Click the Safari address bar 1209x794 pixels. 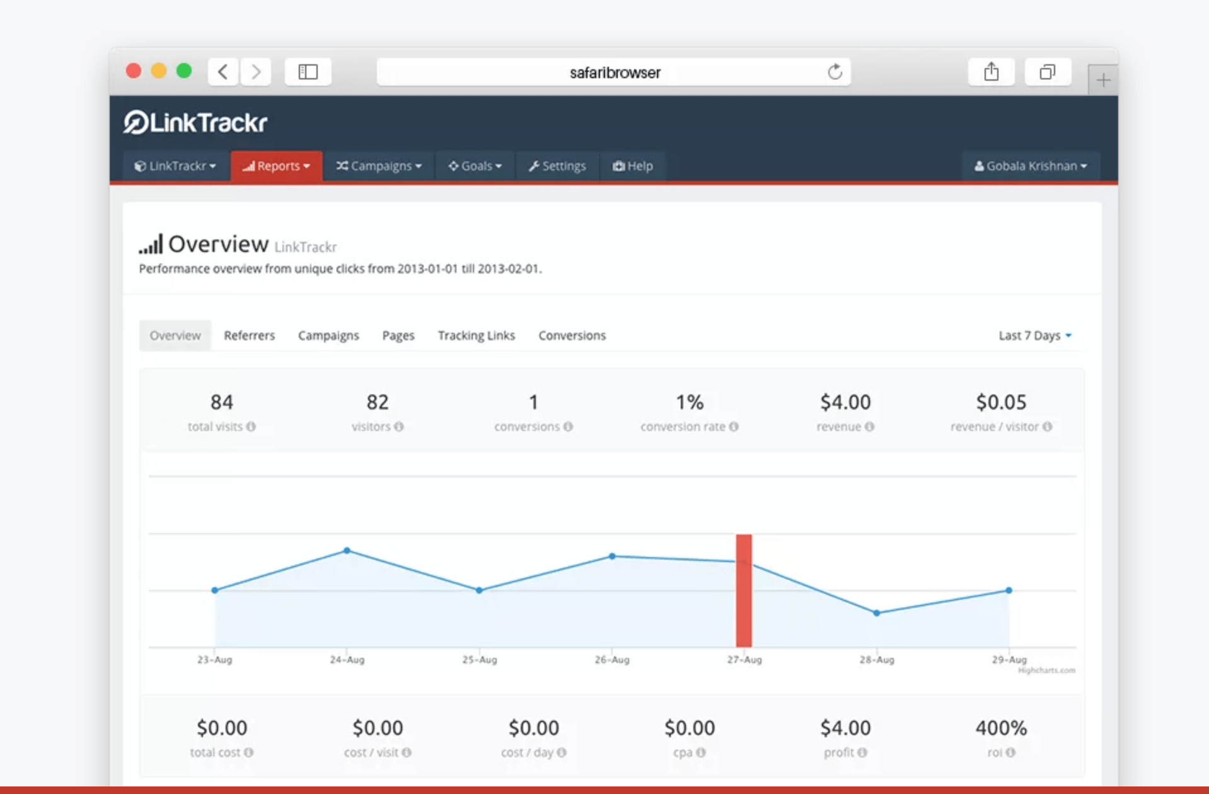(614, 72)
